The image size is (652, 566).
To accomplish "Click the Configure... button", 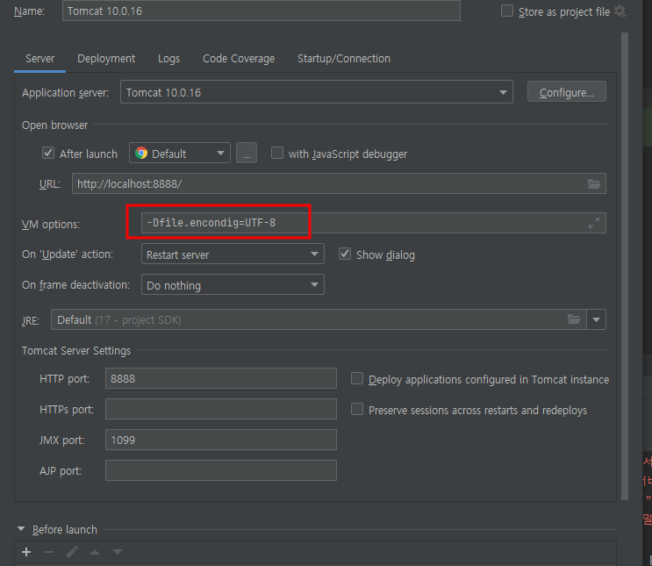I will pos(566,92).
